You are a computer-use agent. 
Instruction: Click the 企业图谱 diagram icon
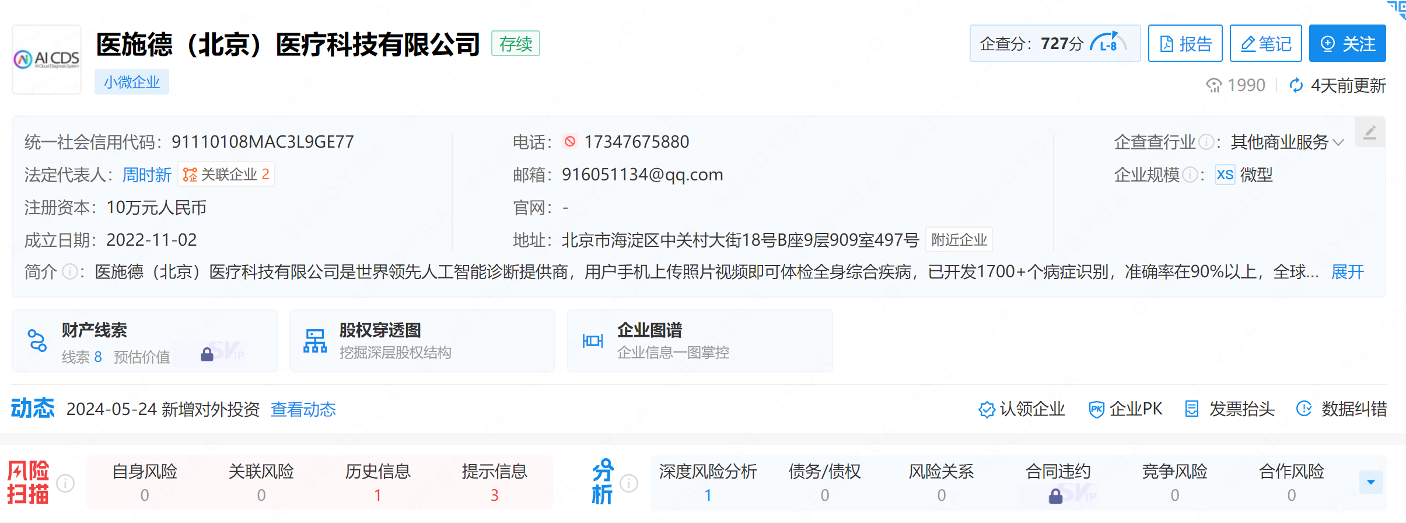tap(593, 341)
